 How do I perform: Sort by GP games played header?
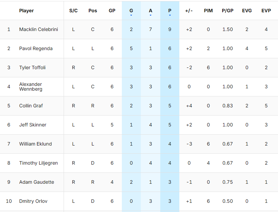click(112, 11)
